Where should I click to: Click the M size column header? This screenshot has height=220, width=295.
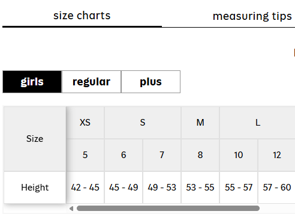200,123
